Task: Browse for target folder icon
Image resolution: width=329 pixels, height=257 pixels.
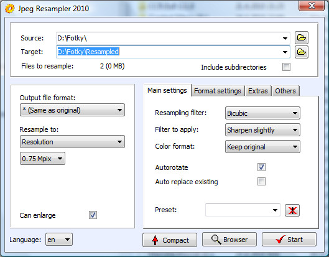Action: [x=302, y=52]
